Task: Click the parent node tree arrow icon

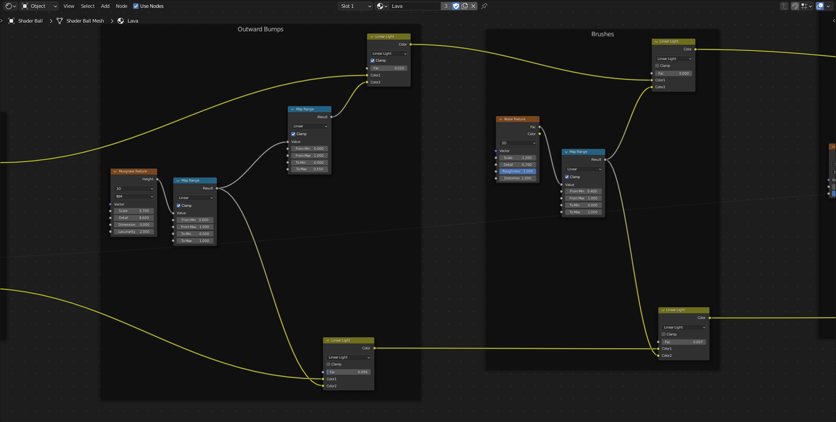Action: 785,6
